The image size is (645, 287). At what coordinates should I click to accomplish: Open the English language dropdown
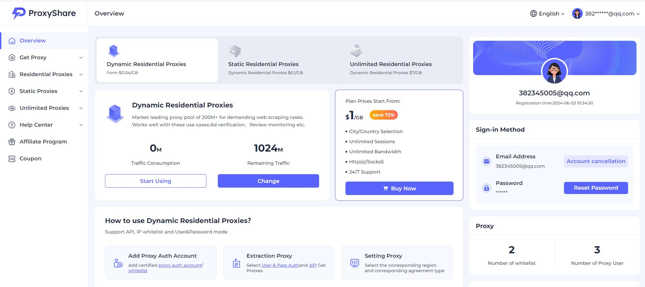tap(547, 13)
